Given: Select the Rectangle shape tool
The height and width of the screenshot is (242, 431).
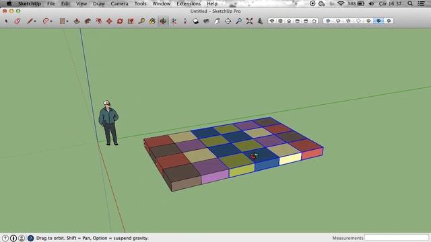Looking at the screenshot, I should pos(62,21).
